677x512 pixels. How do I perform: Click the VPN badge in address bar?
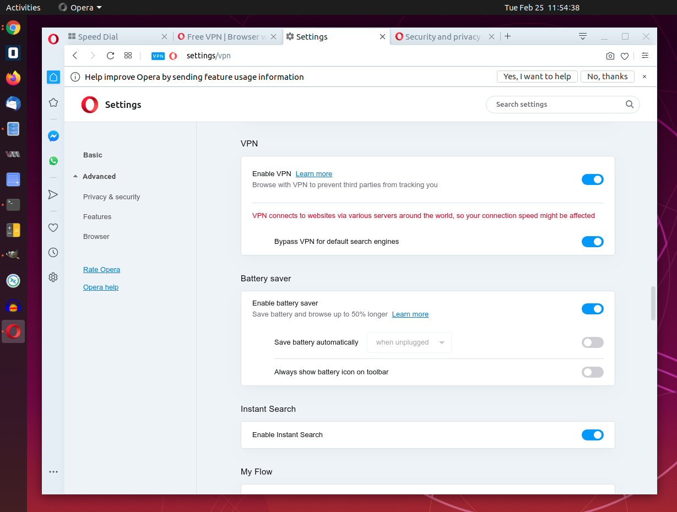158,56
